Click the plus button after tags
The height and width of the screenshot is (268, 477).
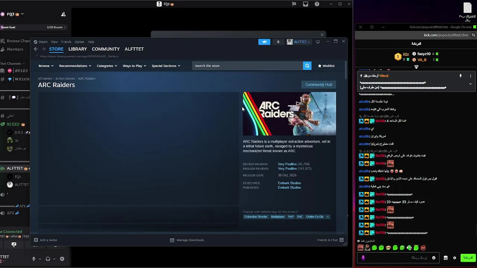click(328, 217)
